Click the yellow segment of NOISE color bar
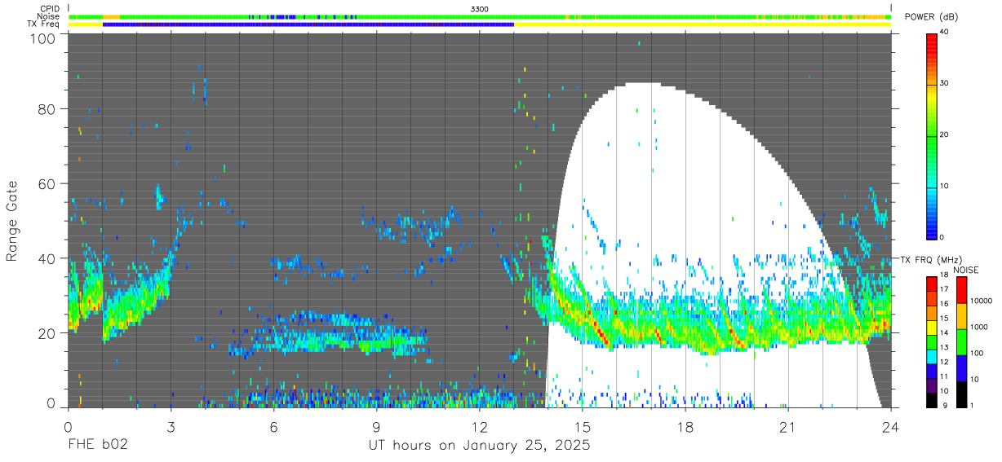The image size is (1002, 462). point(961,316)
